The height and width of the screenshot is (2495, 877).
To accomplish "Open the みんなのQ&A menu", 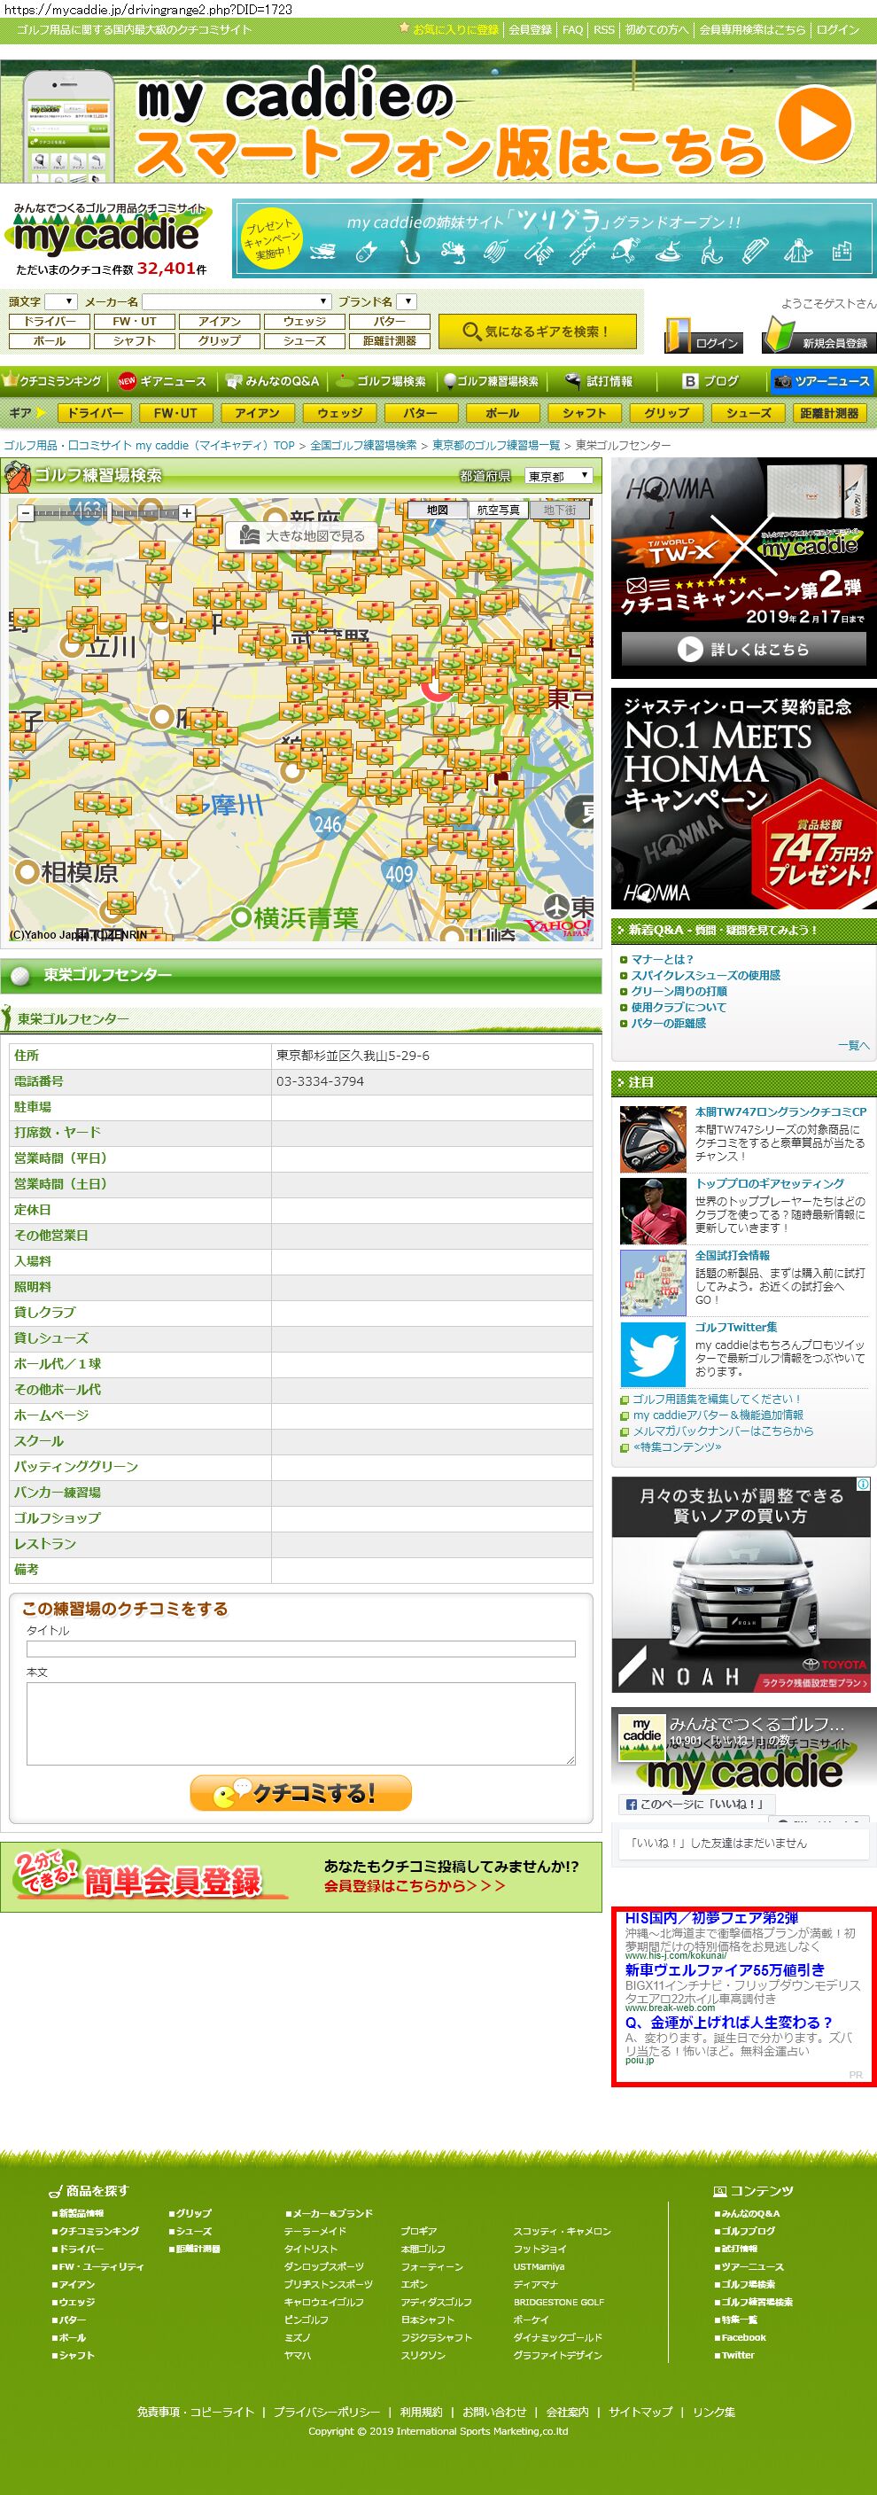I will [x=273, y=382].
